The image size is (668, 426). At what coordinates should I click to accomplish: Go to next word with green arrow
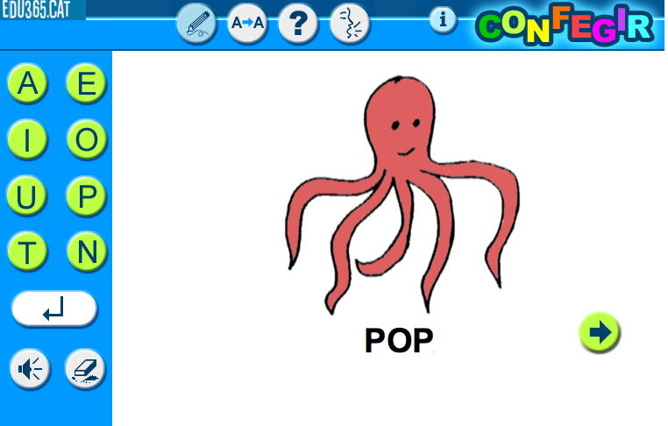point(600,332)
